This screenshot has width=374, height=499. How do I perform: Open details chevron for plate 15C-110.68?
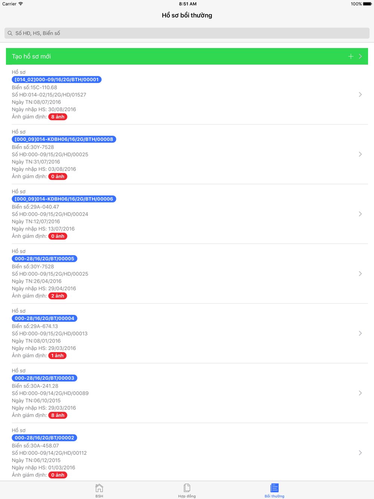pos(360,95)
